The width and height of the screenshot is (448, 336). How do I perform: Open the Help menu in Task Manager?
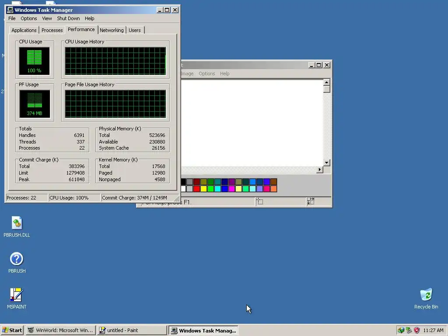tap(89, 18)
